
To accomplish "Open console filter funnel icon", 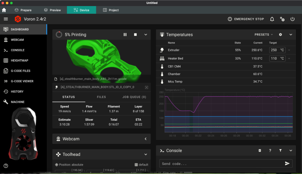I will point(281,150).
